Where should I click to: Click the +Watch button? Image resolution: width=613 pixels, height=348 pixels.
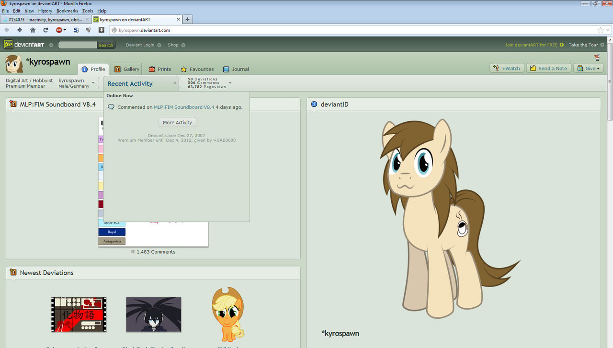[x=507, y=68]
